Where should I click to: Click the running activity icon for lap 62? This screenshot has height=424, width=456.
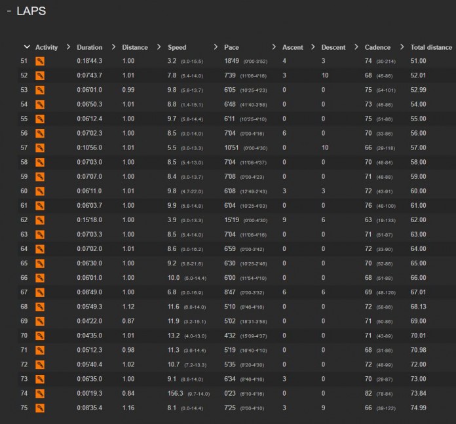click(40, 220)
